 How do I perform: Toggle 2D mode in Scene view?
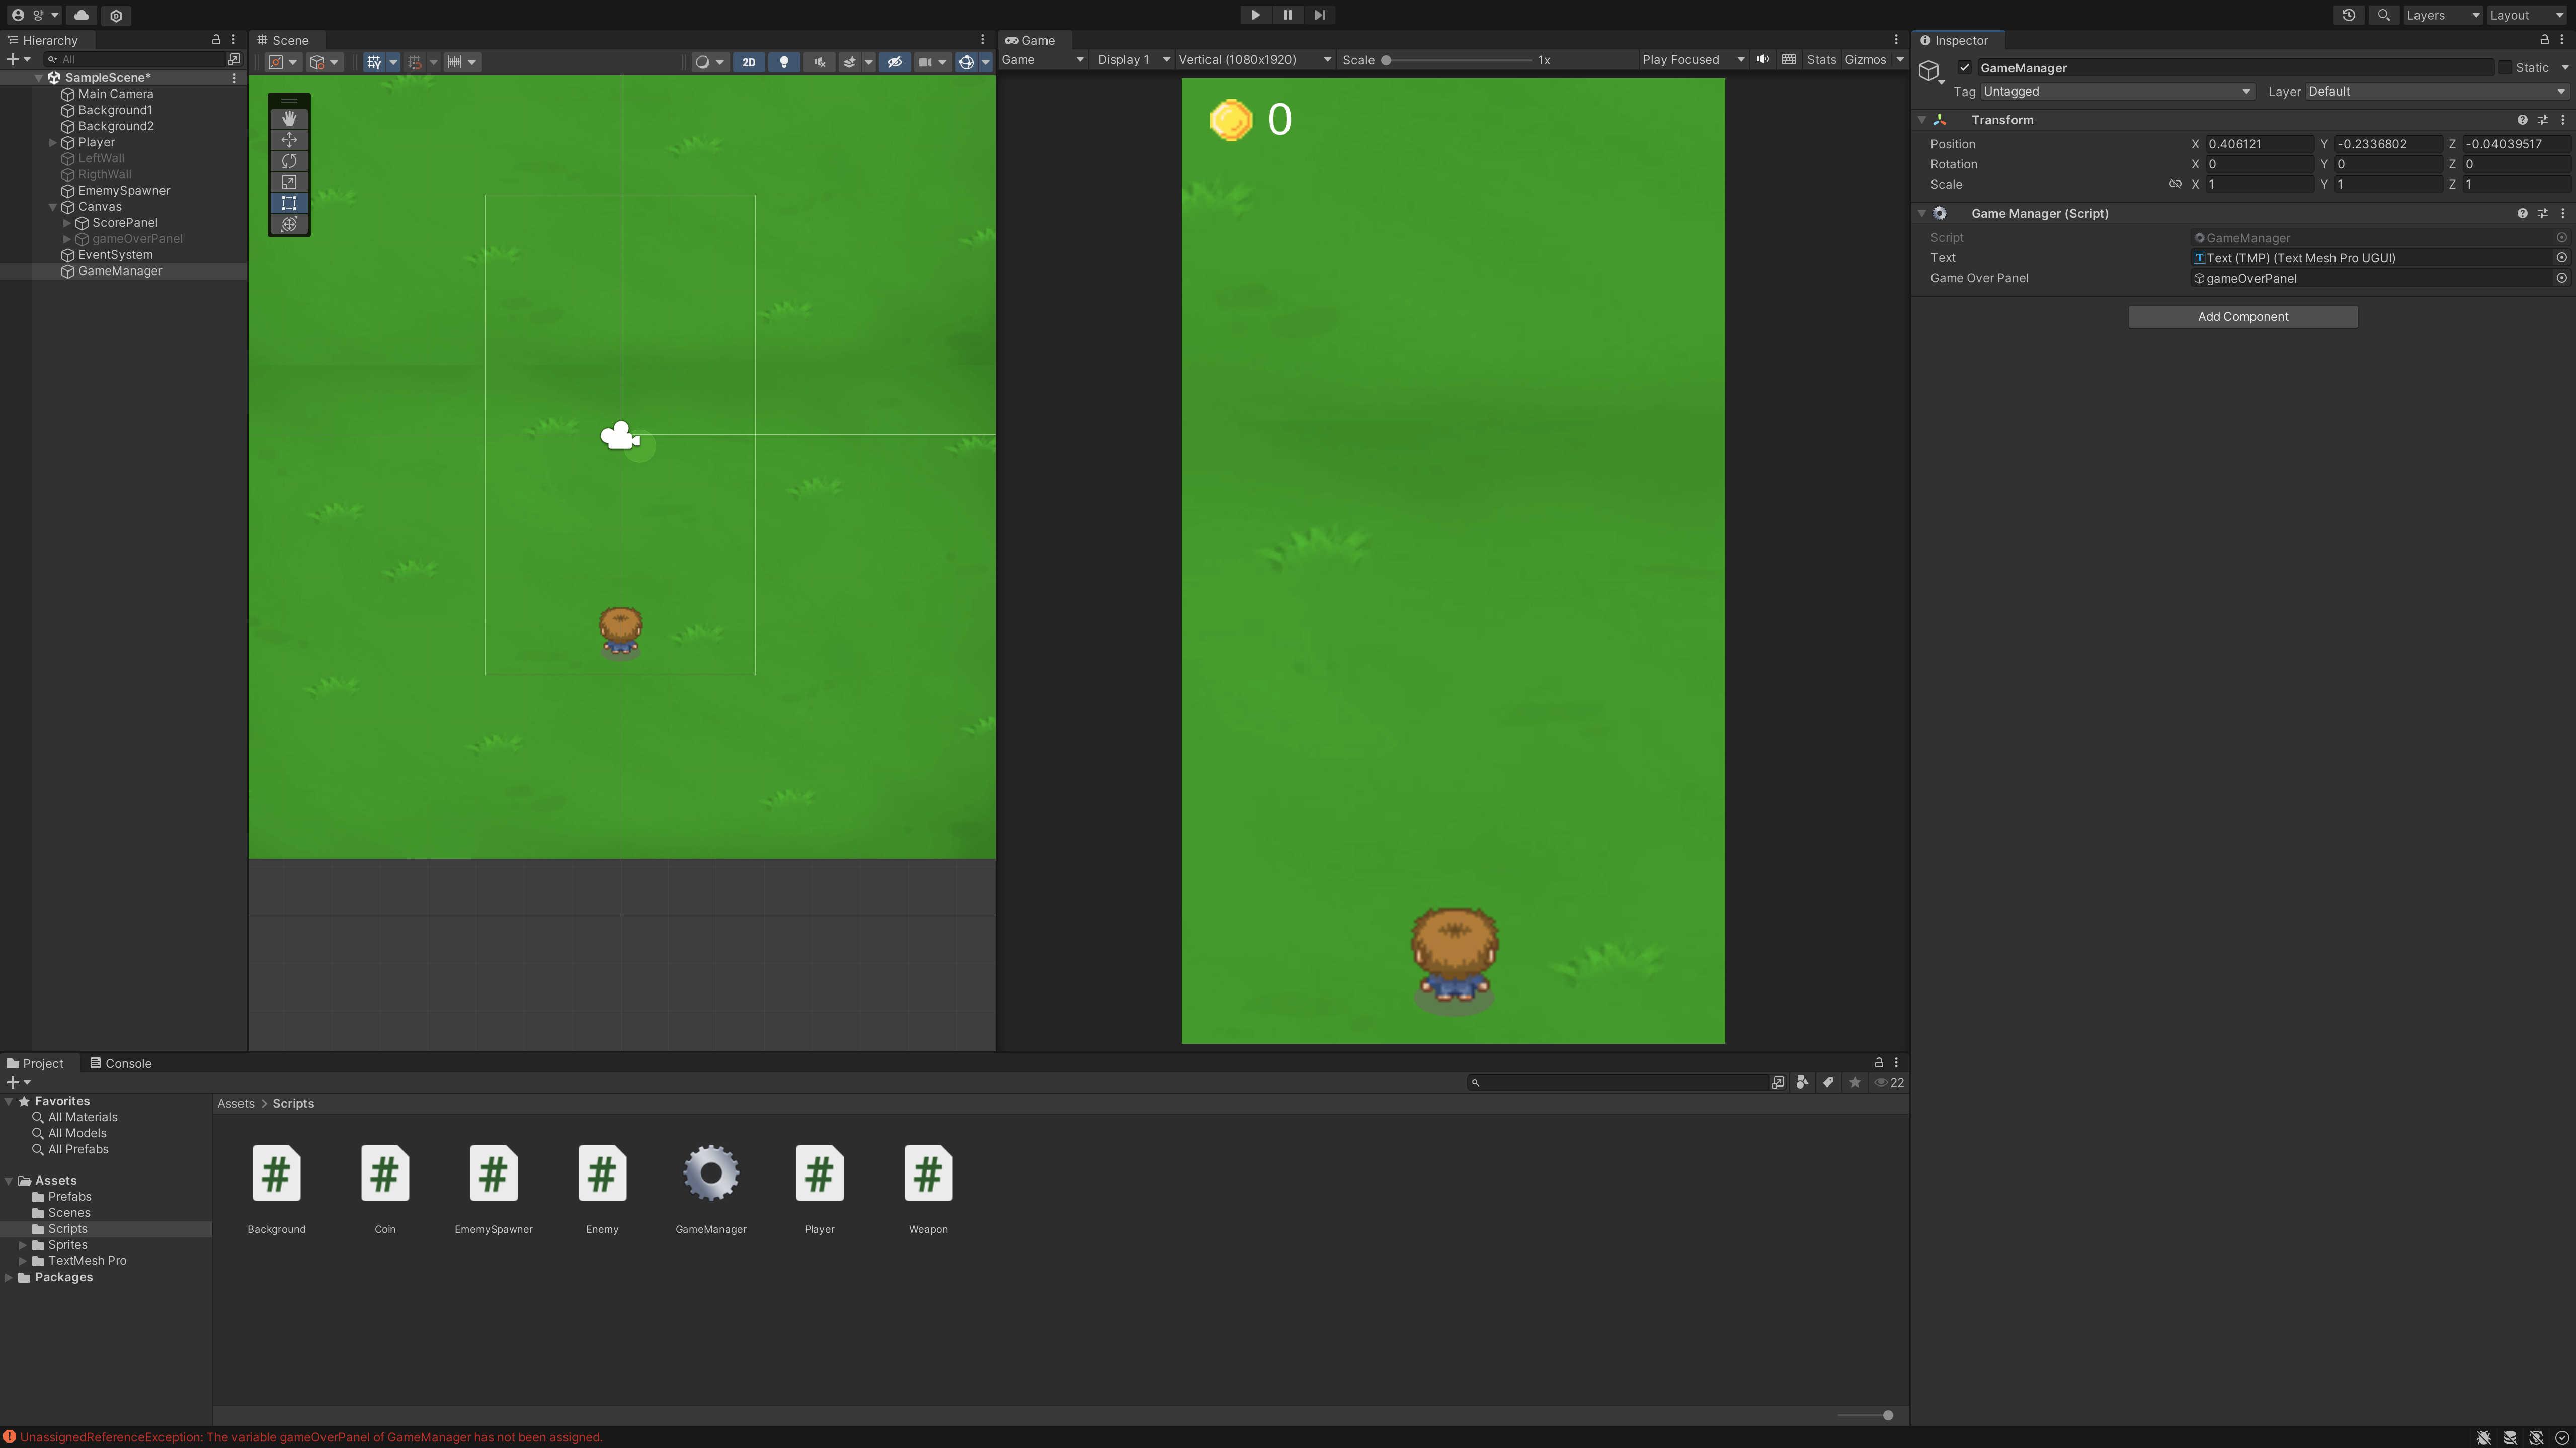point(748,62)
